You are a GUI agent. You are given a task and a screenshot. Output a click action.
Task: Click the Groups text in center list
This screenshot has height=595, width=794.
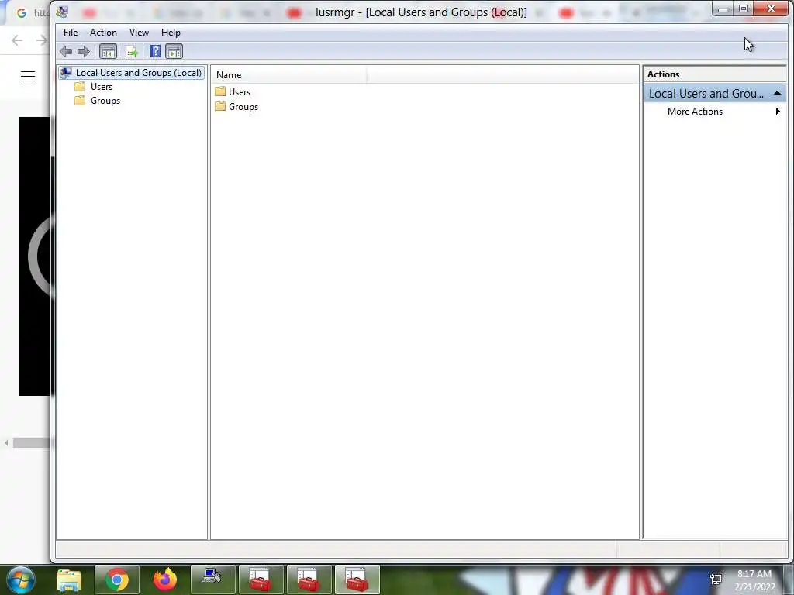pyautogui.click(x=243, y=107)
